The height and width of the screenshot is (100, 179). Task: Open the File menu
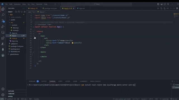(6, 4)
